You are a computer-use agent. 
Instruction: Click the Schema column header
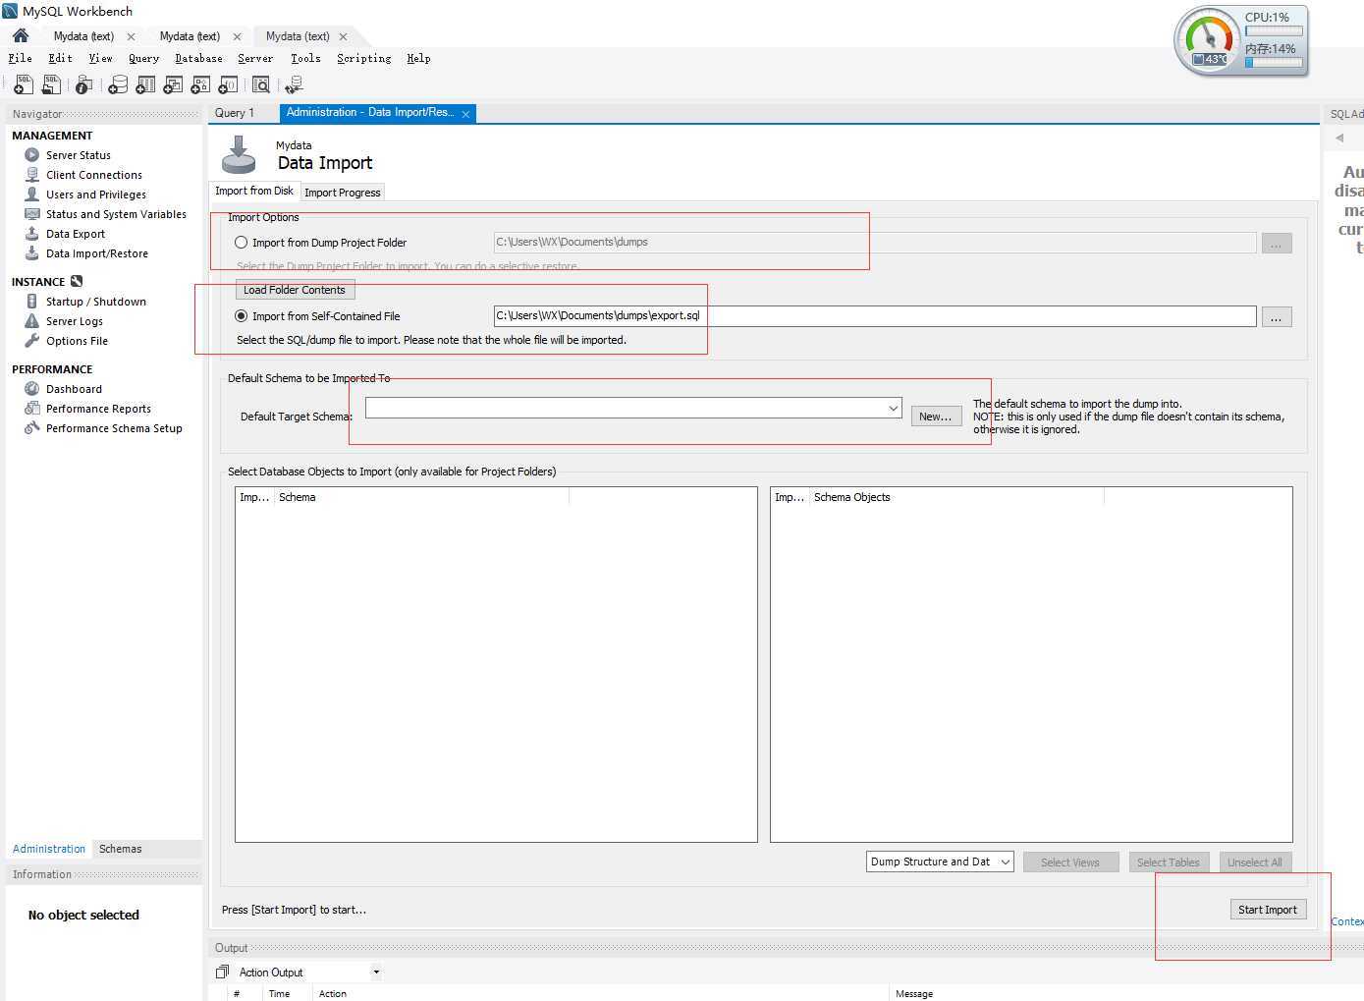421,497
